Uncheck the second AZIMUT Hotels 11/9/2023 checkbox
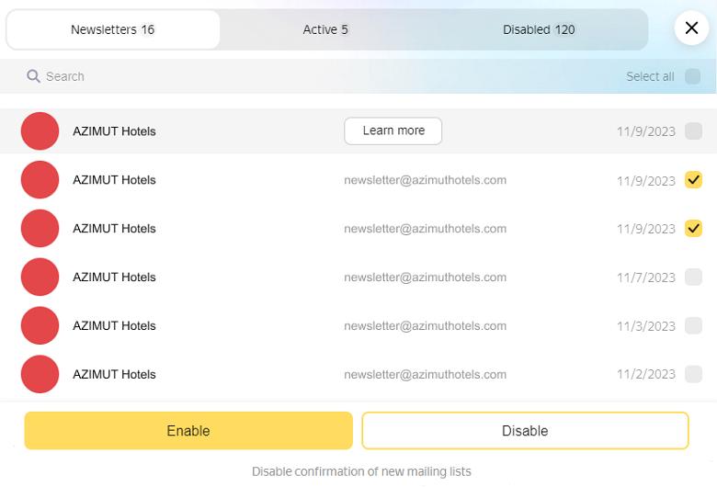This screenshot has height=487, width=717. [x=693, y=180]
